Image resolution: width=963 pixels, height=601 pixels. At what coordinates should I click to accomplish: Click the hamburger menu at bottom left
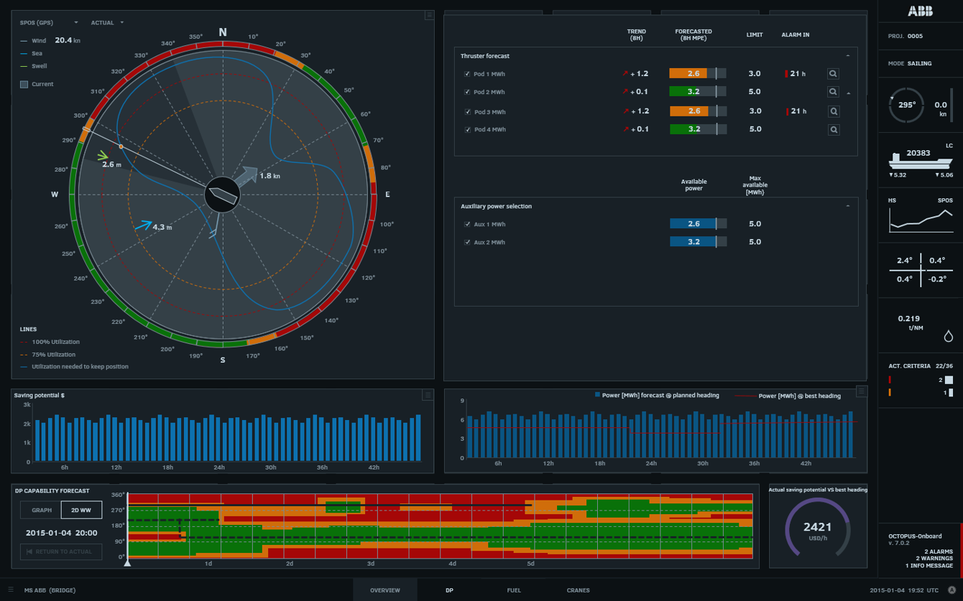click(10, 590)
